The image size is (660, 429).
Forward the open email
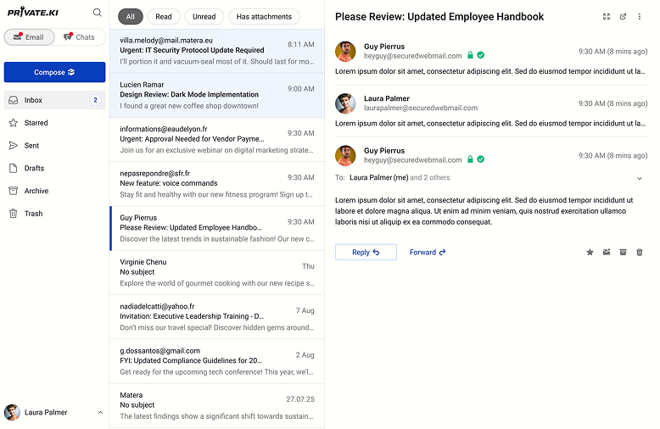pyautogui.click(x=428, y=253)
